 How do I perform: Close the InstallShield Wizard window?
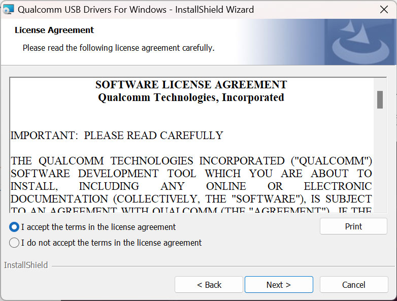[x=384, y=10]
